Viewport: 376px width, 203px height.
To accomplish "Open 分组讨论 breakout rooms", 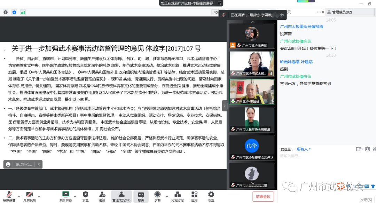I will pos(178,196).
